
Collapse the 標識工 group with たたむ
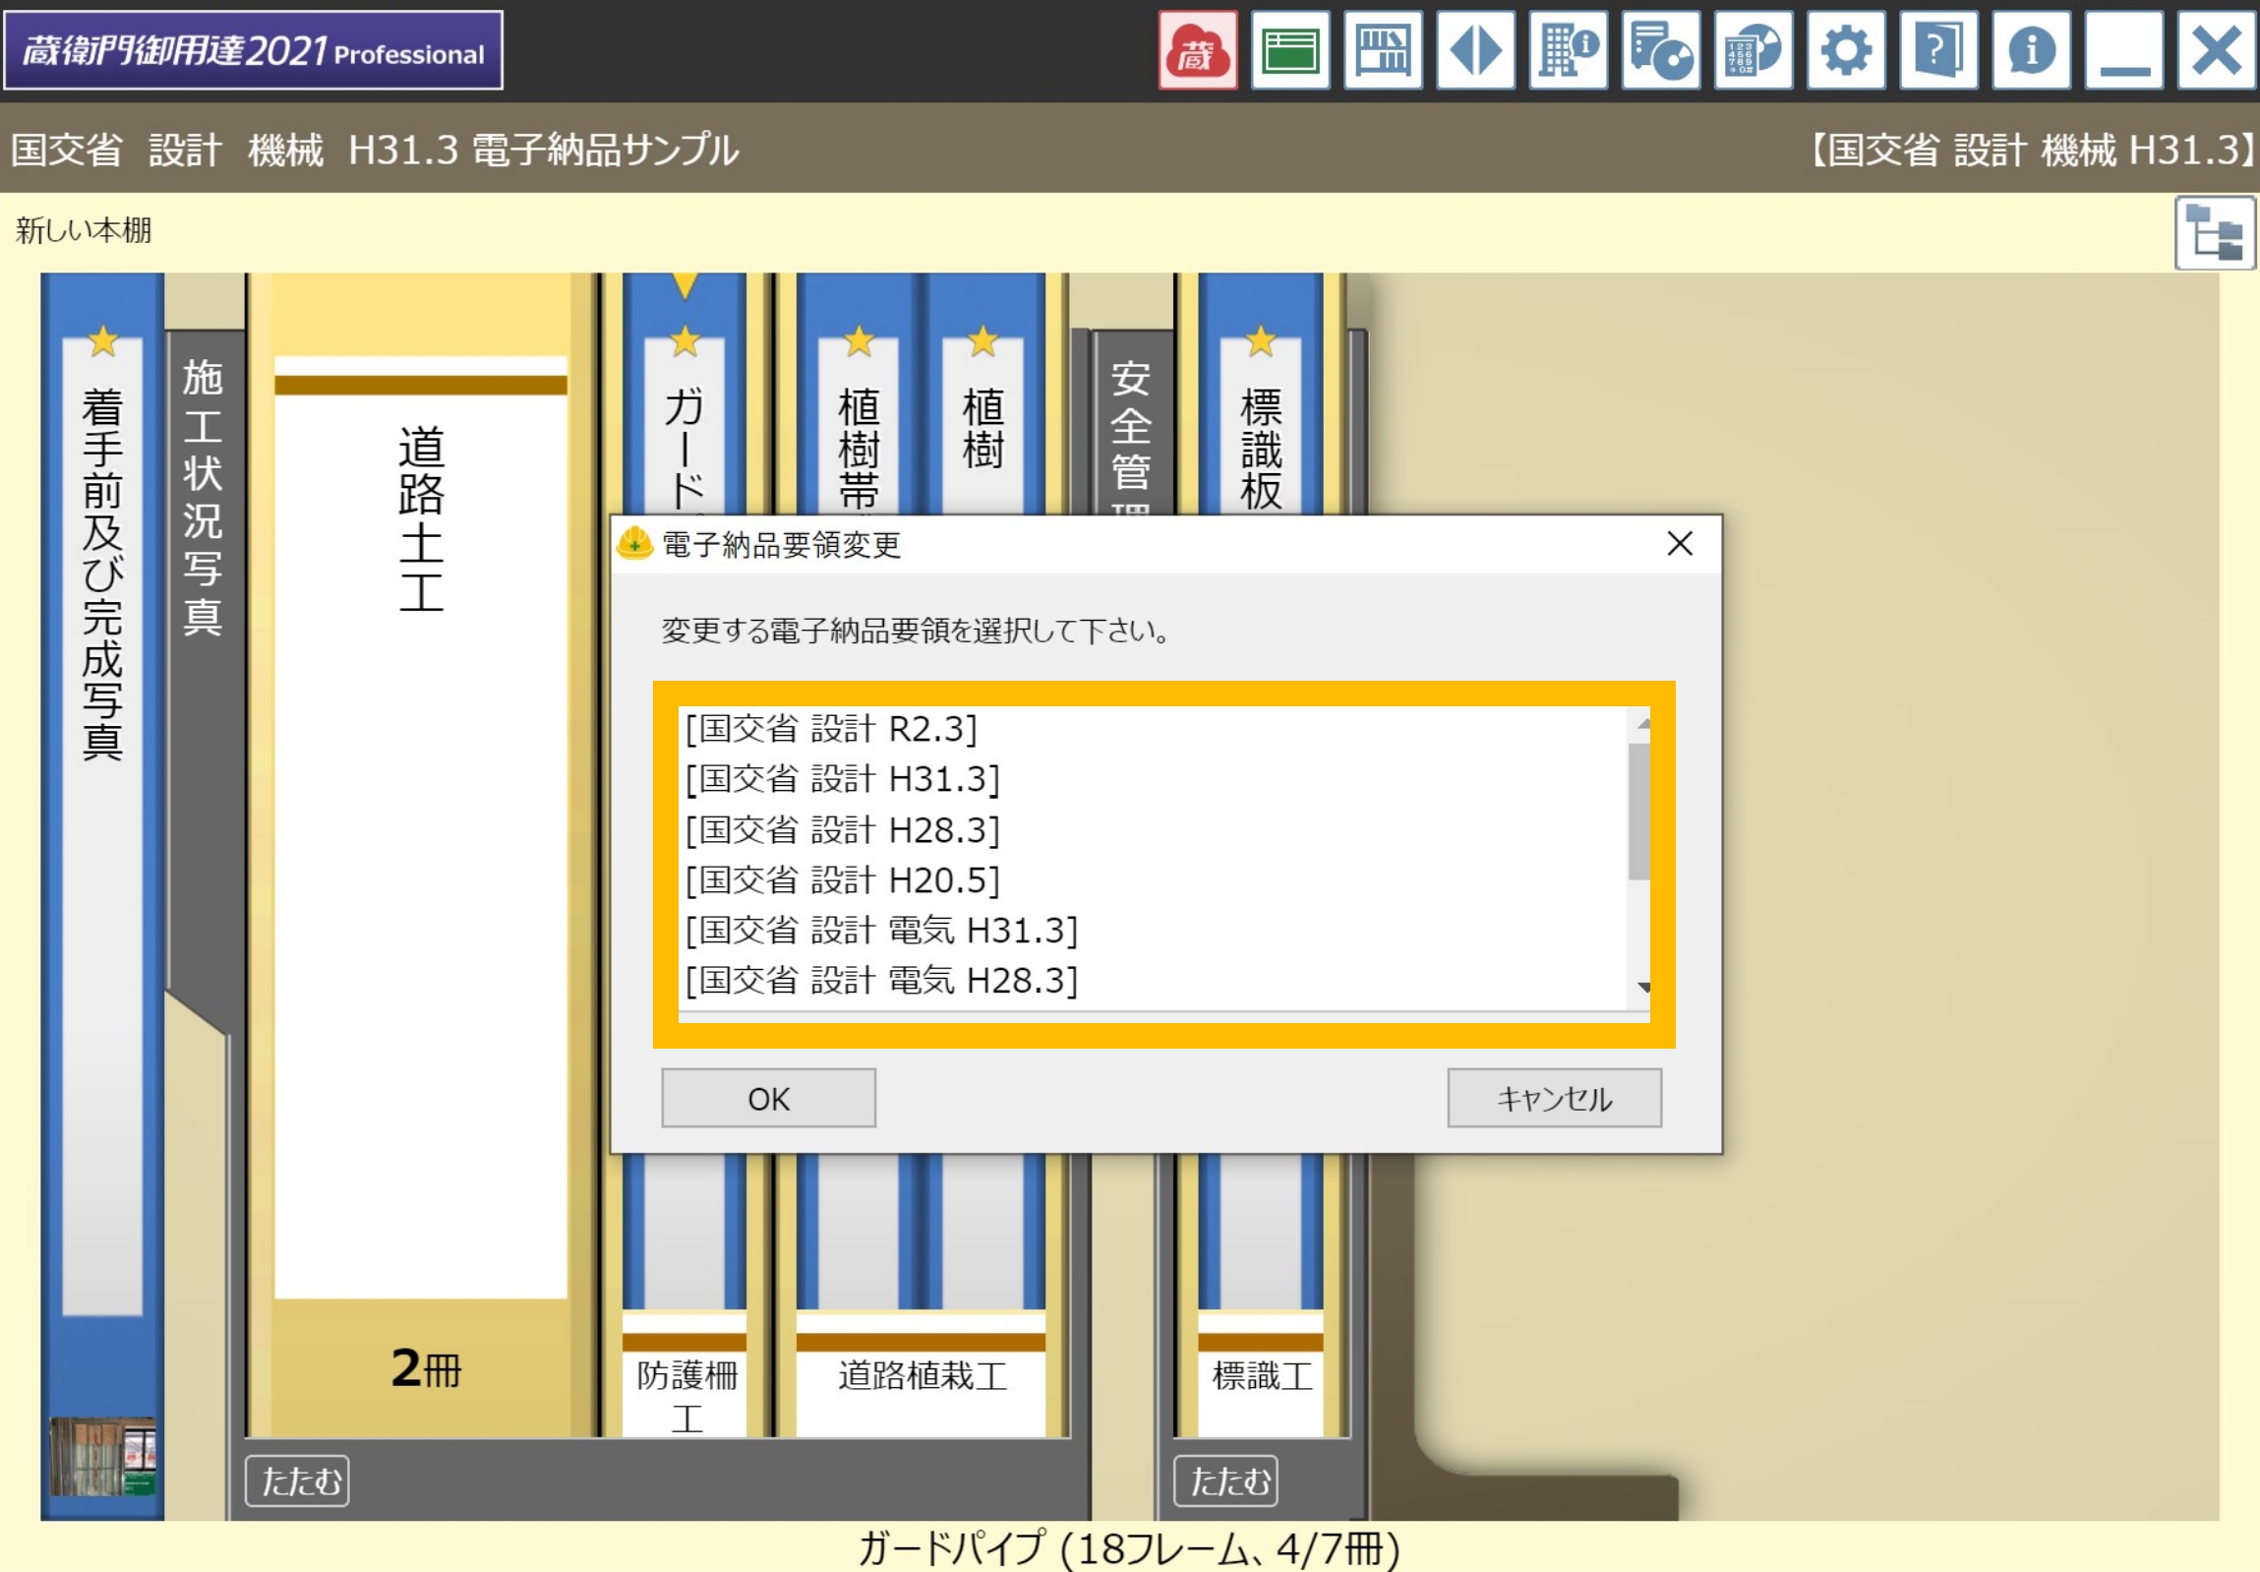click(1225, 1481)
